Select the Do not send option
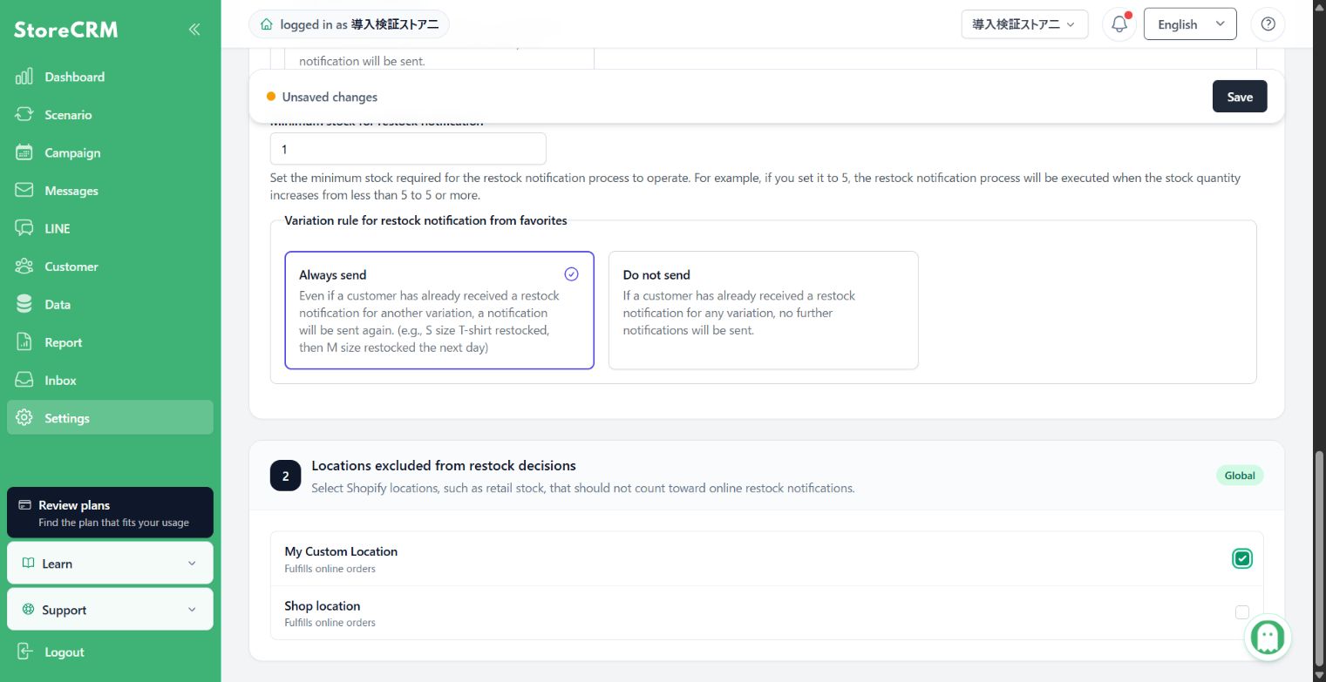1326x682 pixels. (x=763, y=310)
